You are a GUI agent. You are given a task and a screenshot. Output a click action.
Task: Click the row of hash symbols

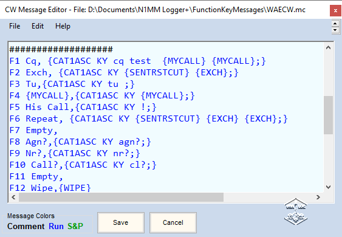pyautogui.click(x=61, y=49)
